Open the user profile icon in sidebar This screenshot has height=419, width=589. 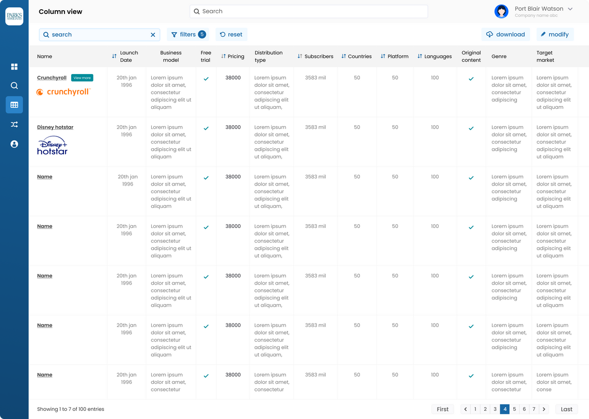pyautogui.click(x=14, y=144)
